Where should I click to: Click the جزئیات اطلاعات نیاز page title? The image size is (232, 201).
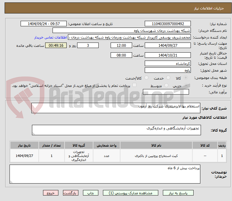(209, 8)
